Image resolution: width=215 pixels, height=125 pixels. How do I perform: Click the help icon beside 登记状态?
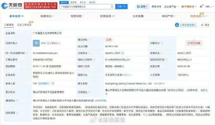click(x=89, y=40)
